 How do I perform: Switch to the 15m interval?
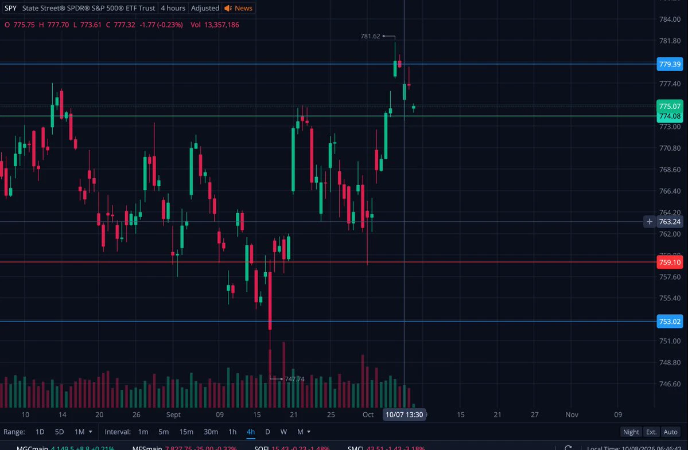[186, 432]
